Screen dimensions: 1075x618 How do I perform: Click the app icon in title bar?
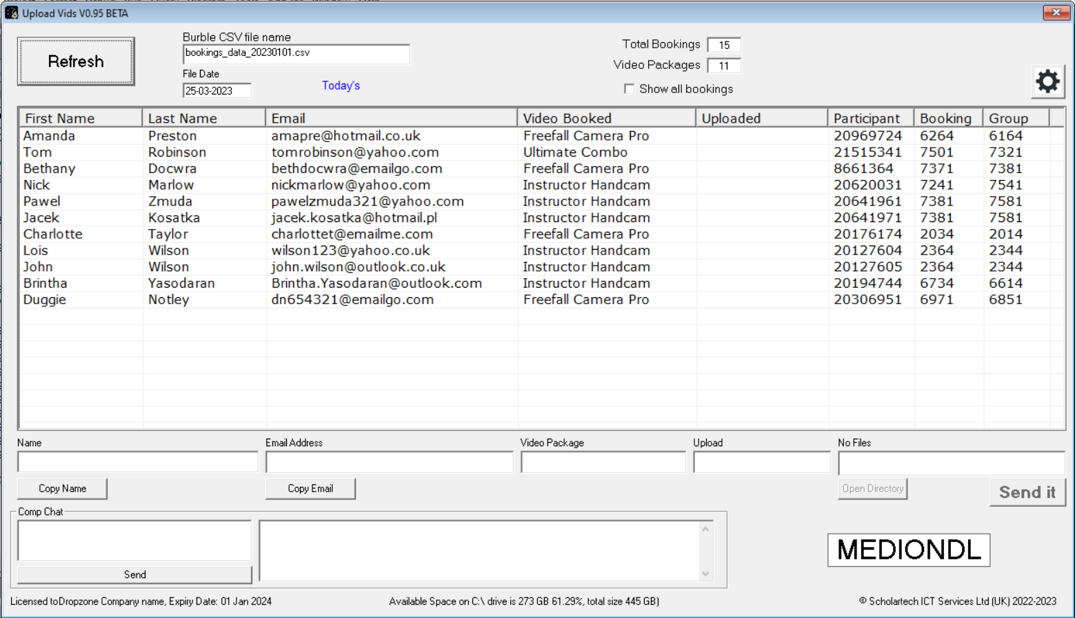coord(12,13)
